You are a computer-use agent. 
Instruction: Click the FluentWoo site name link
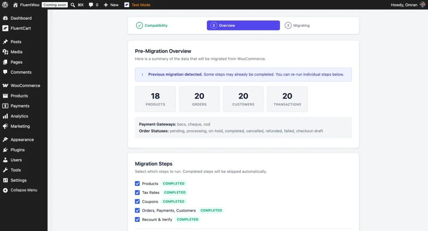click(x=30, y=5)
